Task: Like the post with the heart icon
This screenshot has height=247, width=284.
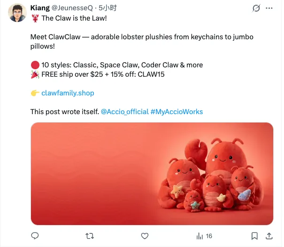Action: pyautogui.click(x=145, y=236)
